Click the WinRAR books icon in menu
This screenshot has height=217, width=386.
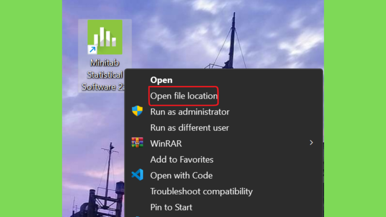(137, 143)
